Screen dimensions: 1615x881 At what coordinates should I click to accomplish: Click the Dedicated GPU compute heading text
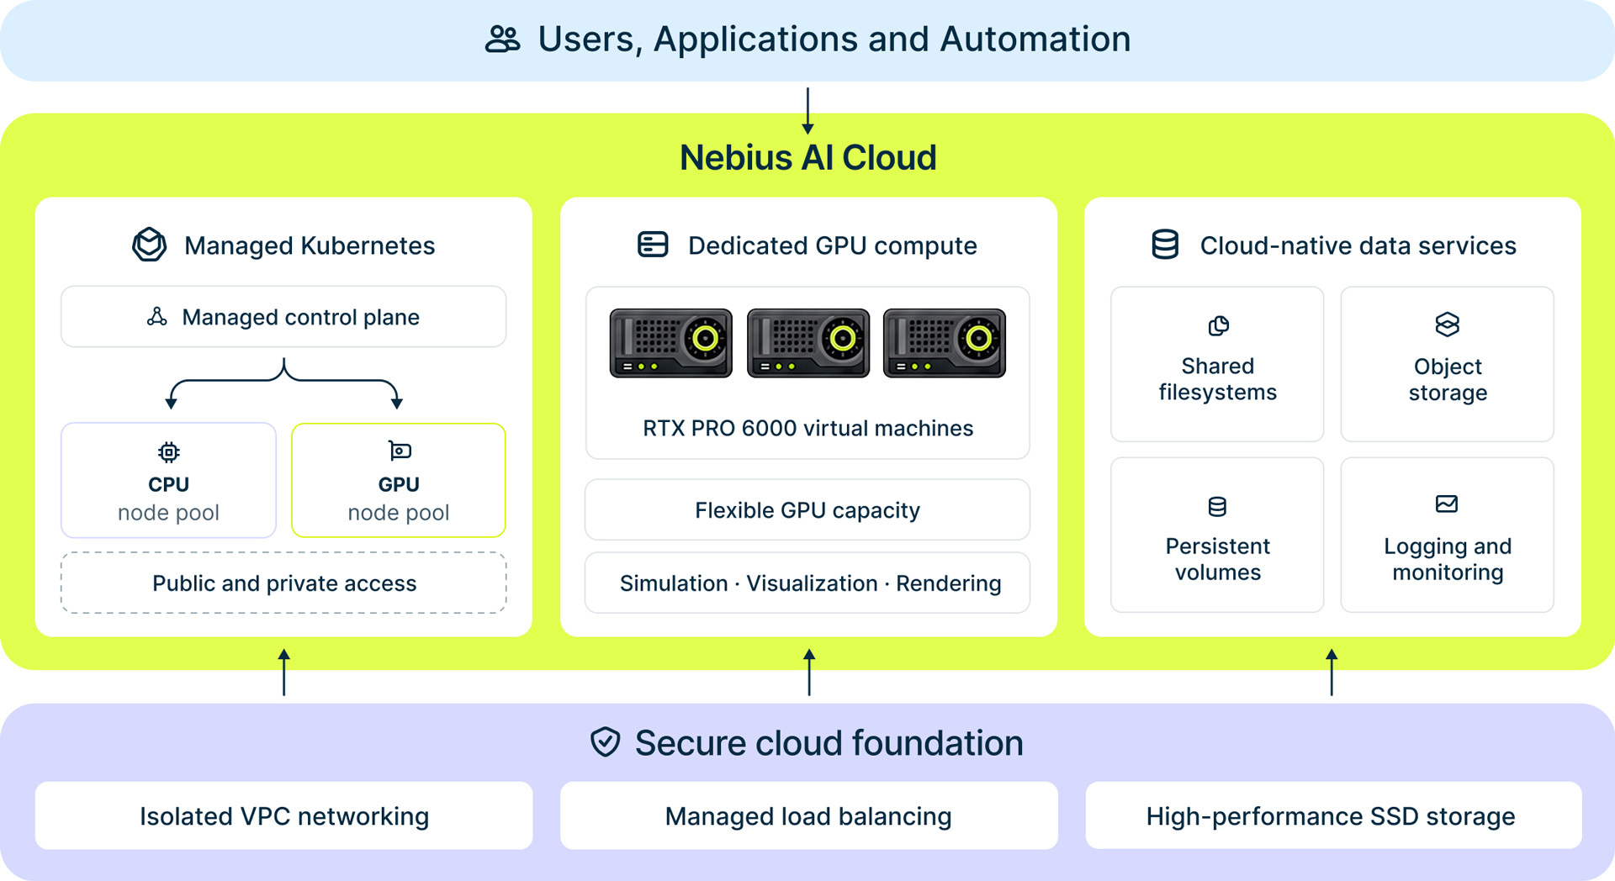coord(833,245)
